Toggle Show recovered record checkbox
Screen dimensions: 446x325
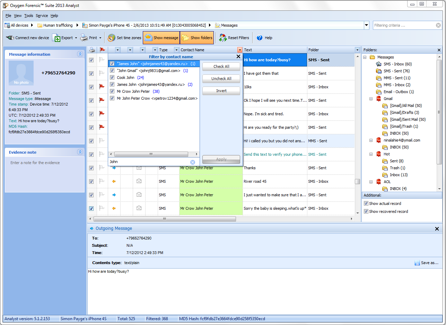coord(366,211)
